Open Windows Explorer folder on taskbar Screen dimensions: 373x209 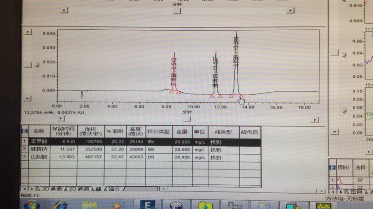(x=90, y=205)
